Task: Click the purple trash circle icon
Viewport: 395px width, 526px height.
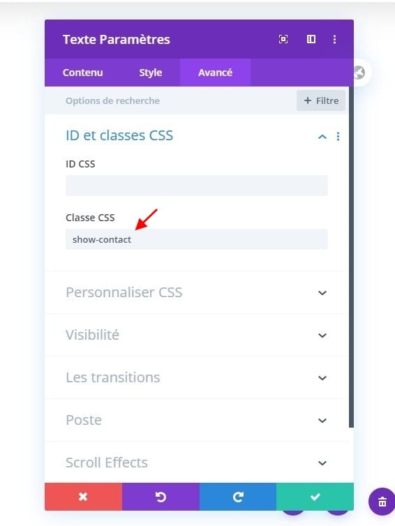Action: [x=382, y=502]
